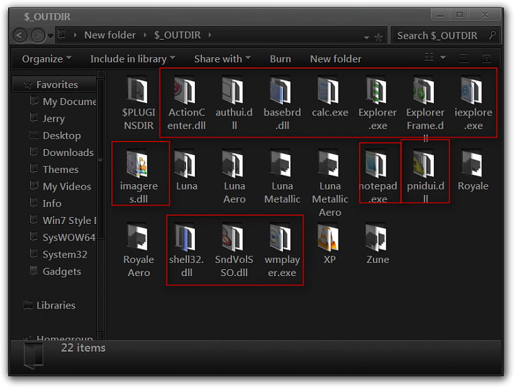Go back with the Back arrow

tap(20, 35)
